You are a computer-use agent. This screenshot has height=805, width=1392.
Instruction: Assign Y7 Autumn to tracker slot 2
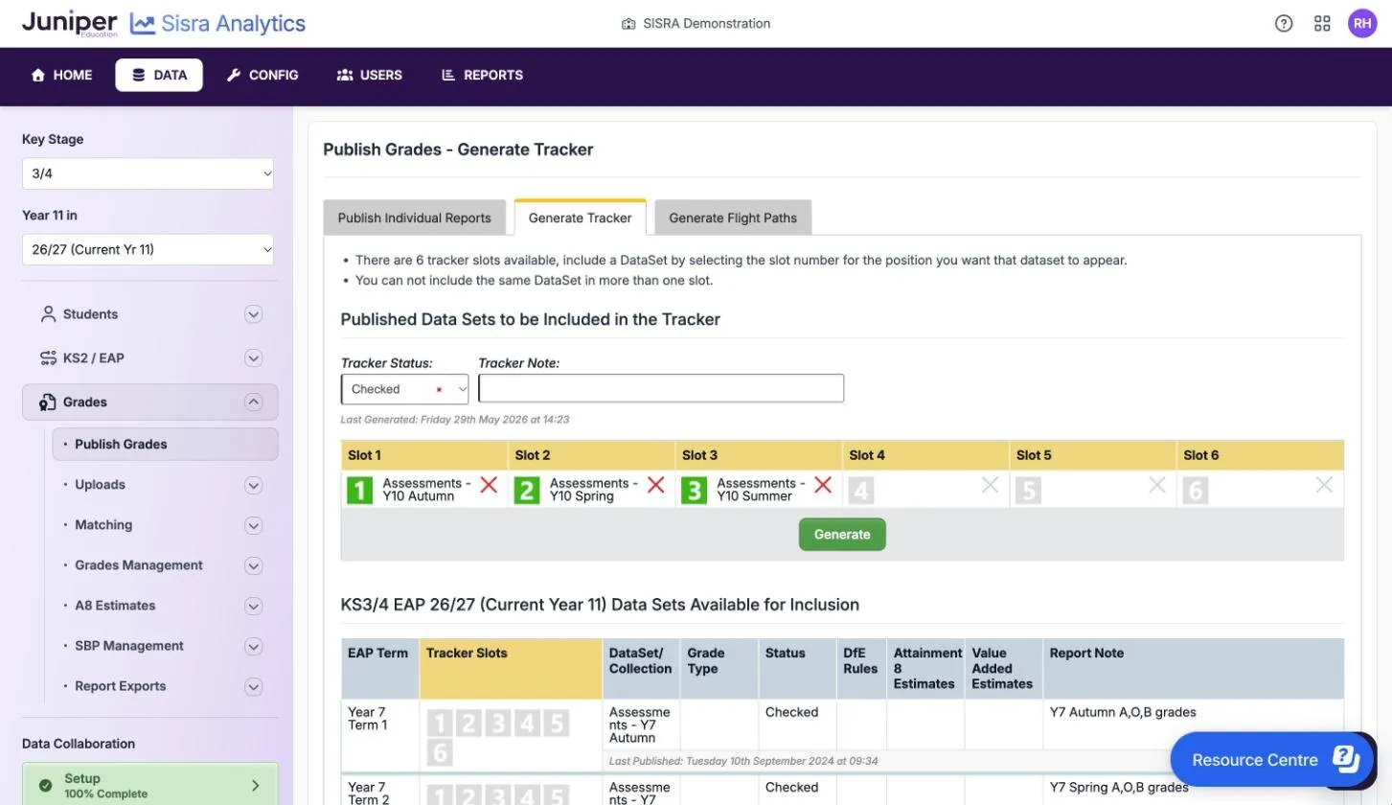468,723
